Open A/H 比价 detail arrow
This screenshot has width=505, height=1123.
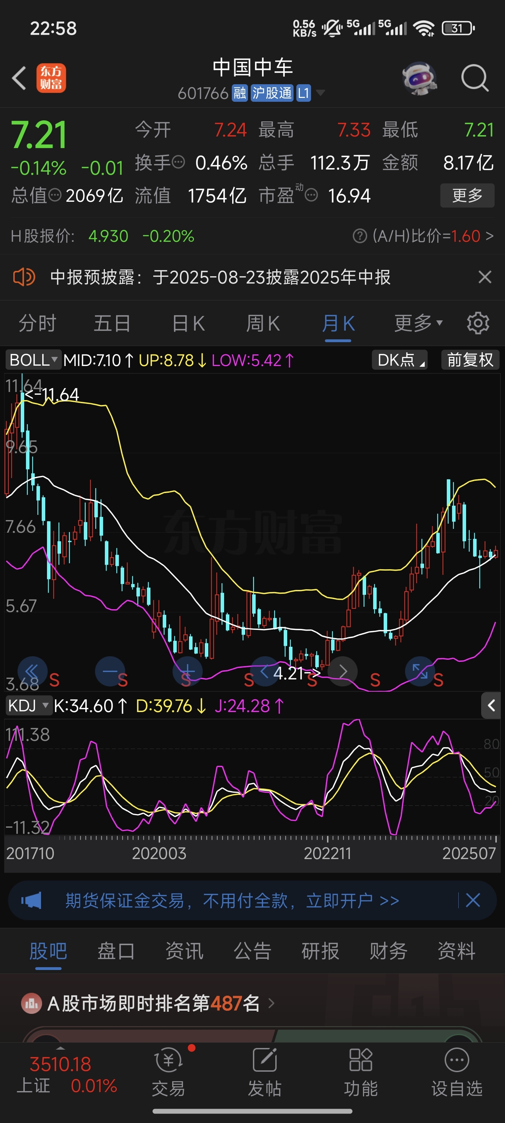point(489,236)
